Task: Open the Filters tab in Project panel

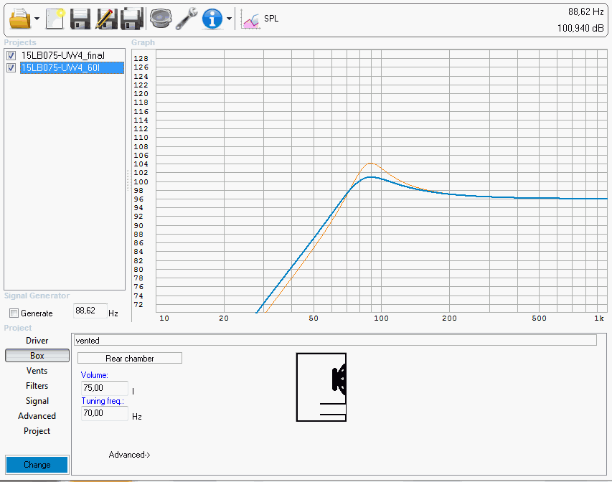Action: pyautogui.click(x=37, y=386)
